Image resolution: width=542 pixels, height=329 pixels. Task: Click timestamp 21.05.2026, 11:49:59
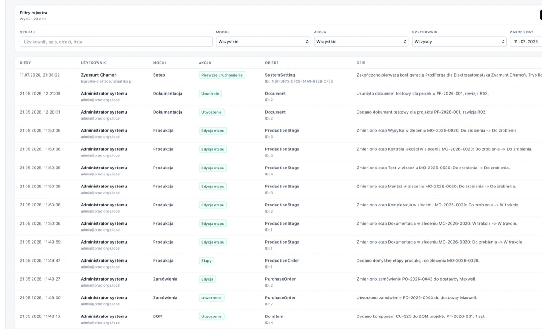click(40, 242)
